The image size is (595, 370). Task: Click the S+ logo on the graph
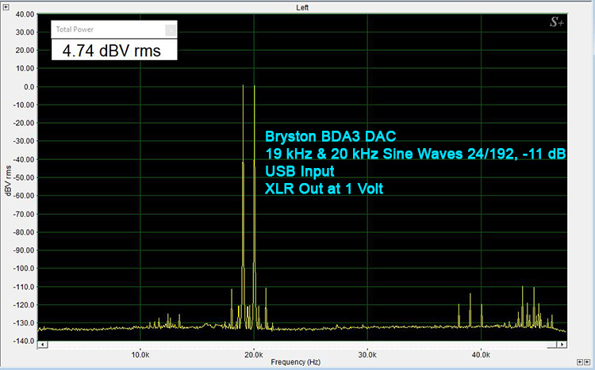click(x=558, y=22)
